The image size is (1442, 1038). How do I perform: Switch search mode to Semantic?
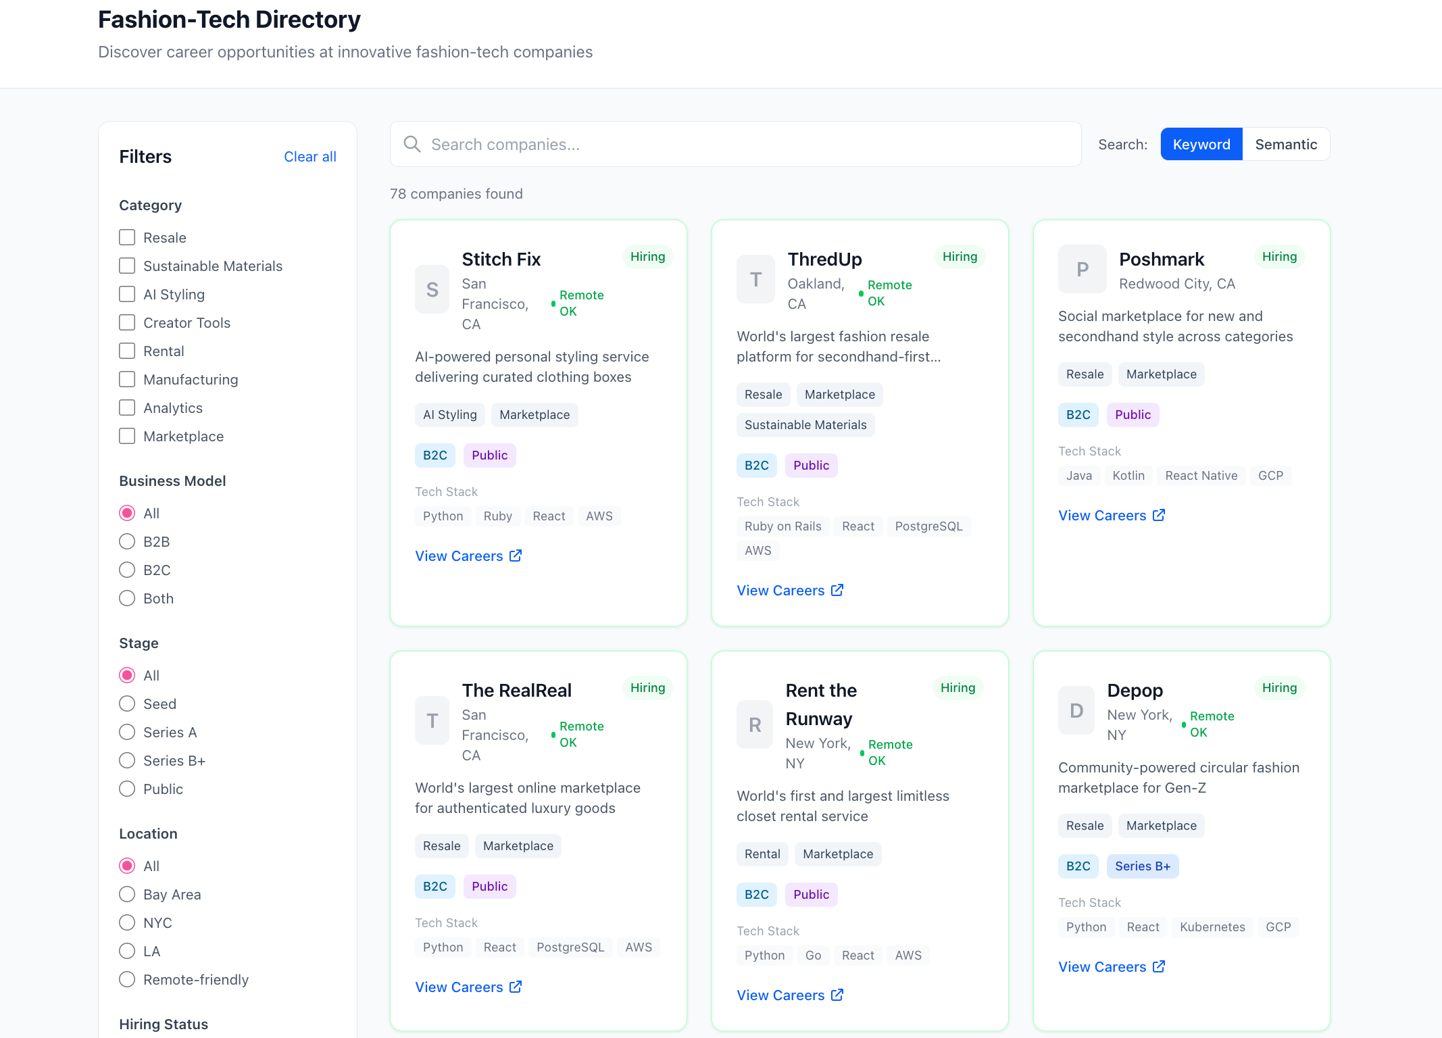tap(1286, 144)
